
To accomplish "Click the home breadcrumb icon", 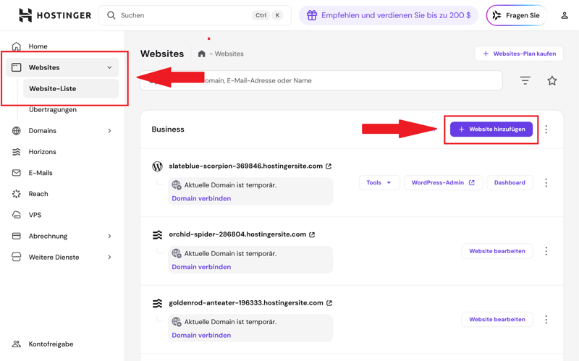I will [202, 54].
